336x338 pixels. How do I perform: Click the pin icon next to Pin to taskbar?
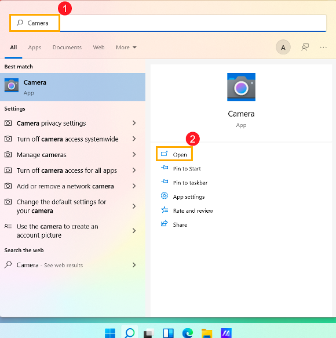pos(165,181)
